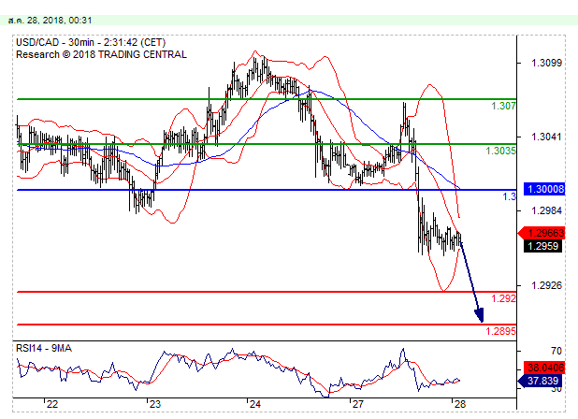Click the green 1.3035 resistance label
Viewport: 578px width, 419px height.
click(500, 151)
